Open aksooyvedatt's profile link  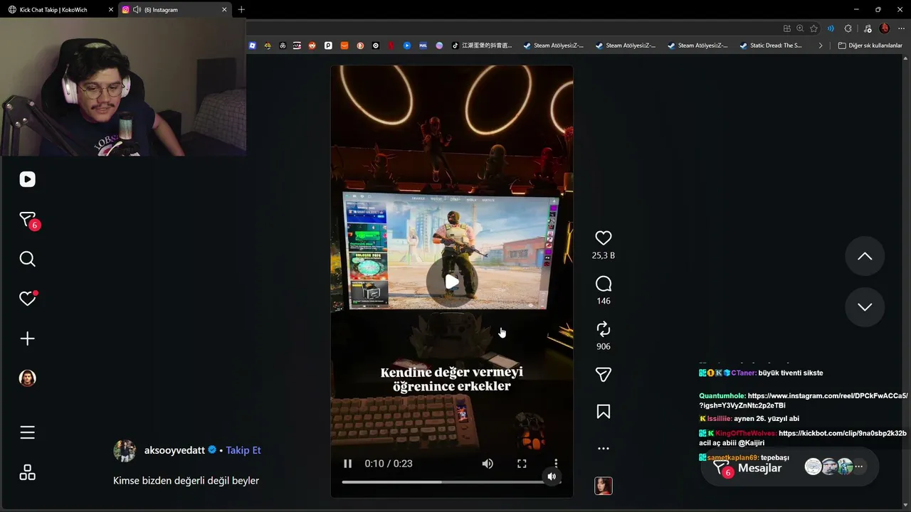click(x=174, y=450)
